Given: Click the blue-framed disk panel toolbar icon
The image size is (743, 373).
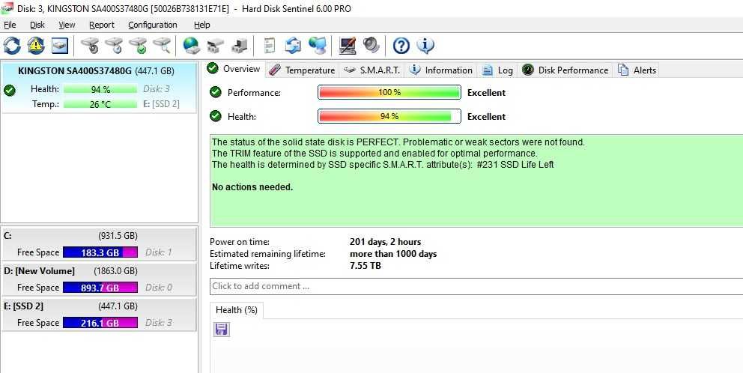Looking at the screenshot, I should pos(60,46).
